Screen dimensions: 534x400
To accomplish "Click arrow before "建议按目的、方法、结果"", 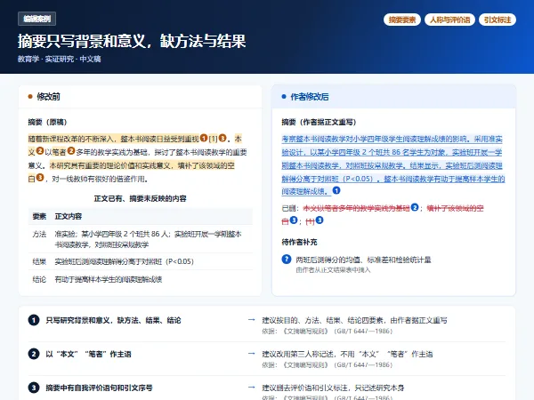I will point(251,320).
